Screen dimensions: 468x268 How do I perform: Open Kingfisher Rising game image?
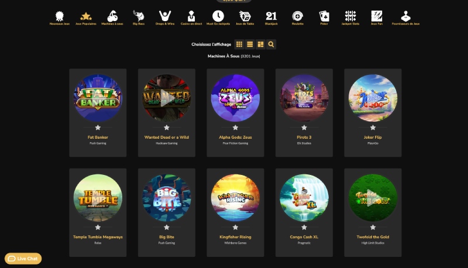(x=236, y=198)
